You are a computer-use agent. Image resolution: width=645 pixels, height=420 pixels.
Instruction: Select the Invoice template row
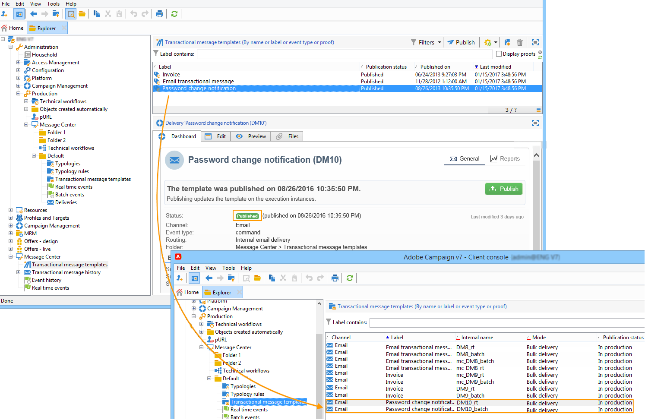348,75
